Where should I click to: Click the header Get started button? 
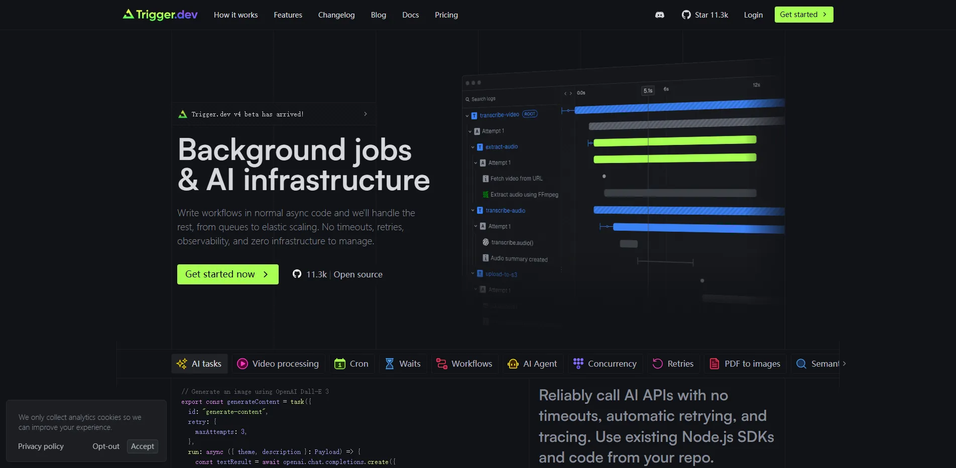(x=804, y=15)
